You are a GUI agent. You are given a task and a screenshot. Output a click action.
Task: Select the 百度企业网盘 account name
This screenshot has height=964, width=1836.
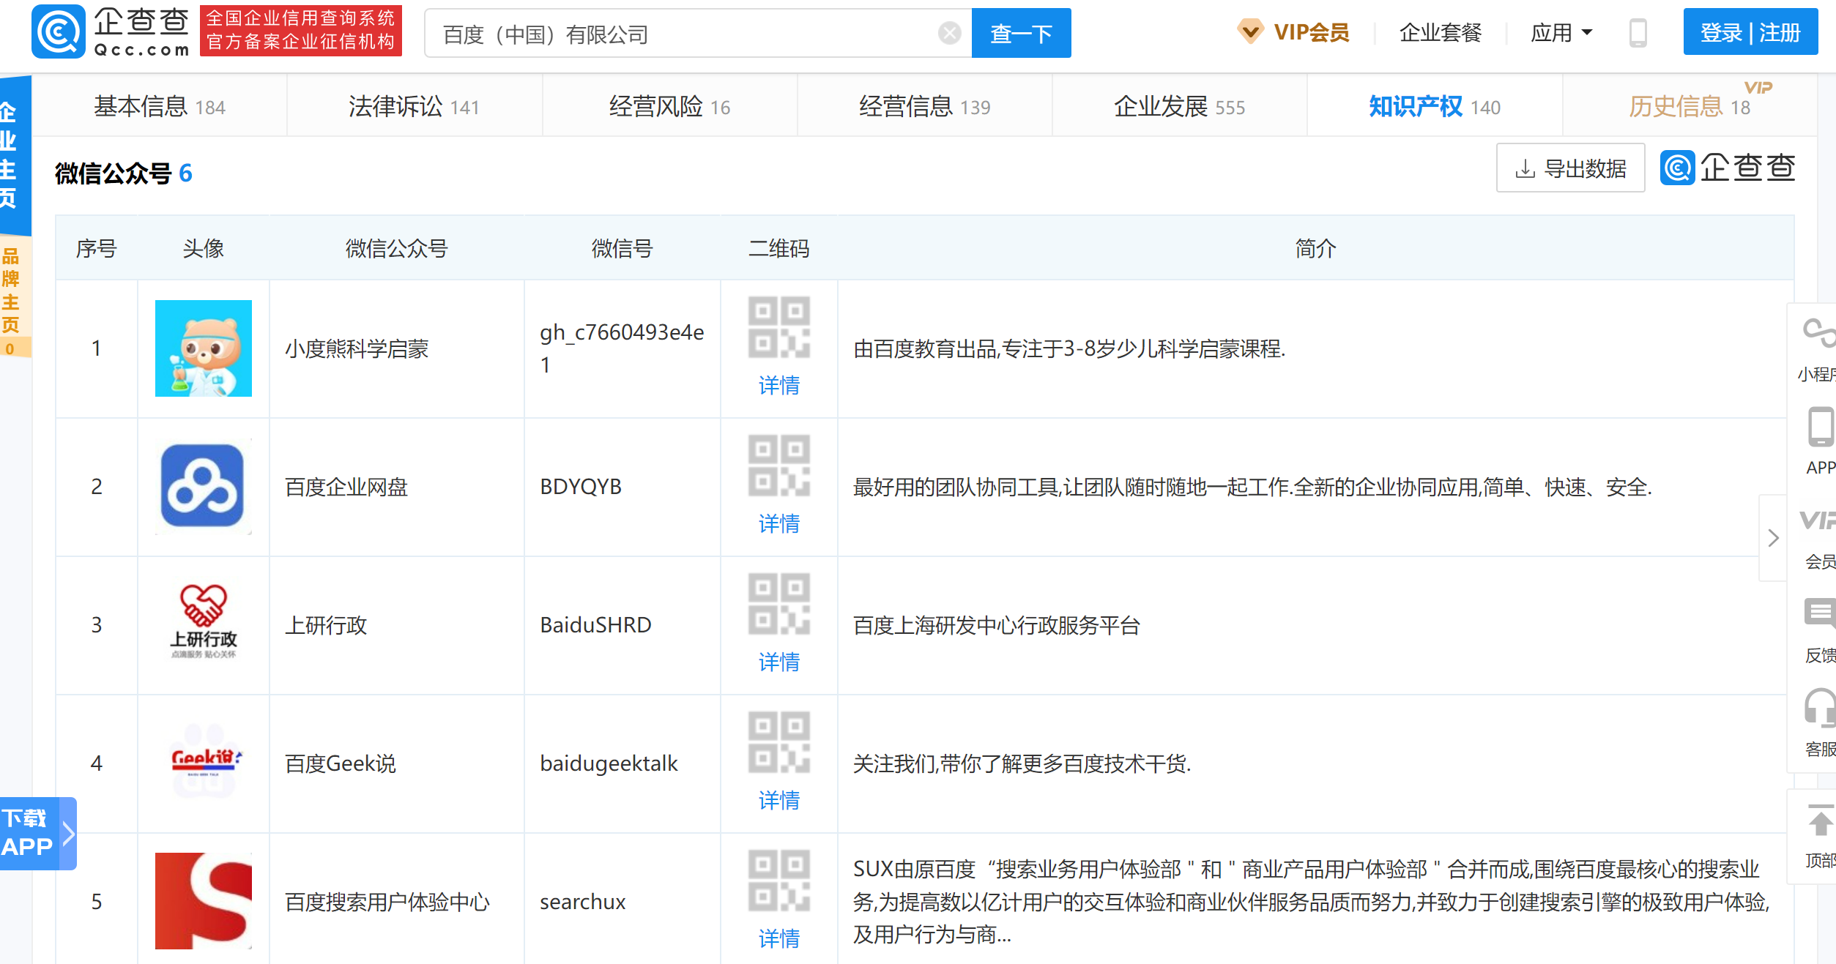pyautogui.click(x=346, y=487)
